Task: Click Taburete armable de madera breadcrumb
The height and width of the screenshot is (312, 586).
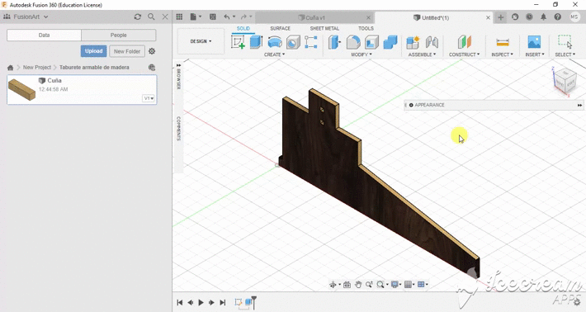Action: click(94, 67)
